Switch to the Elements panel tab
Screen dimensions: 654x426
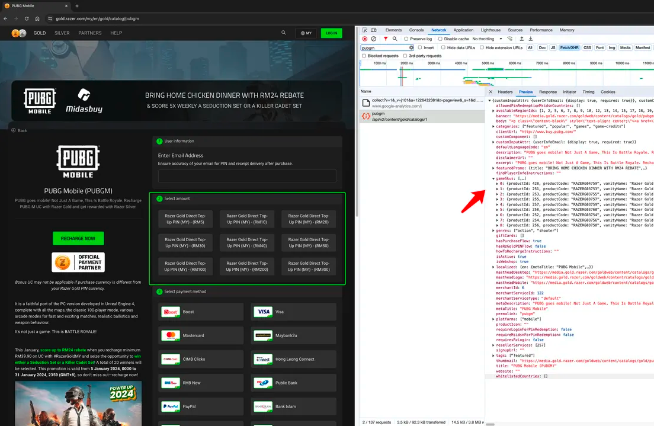[x=393, y=30]
